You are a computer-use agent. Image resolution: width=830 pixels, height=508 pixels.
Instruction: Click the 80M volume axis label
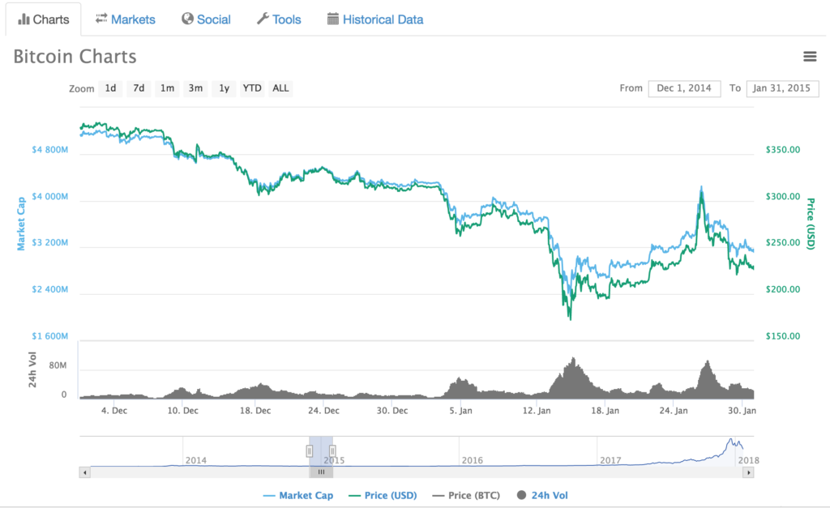(x=58, y=365)
